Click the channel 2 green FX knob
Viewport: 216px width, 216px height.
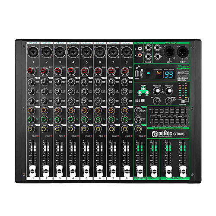pos(44,119)
